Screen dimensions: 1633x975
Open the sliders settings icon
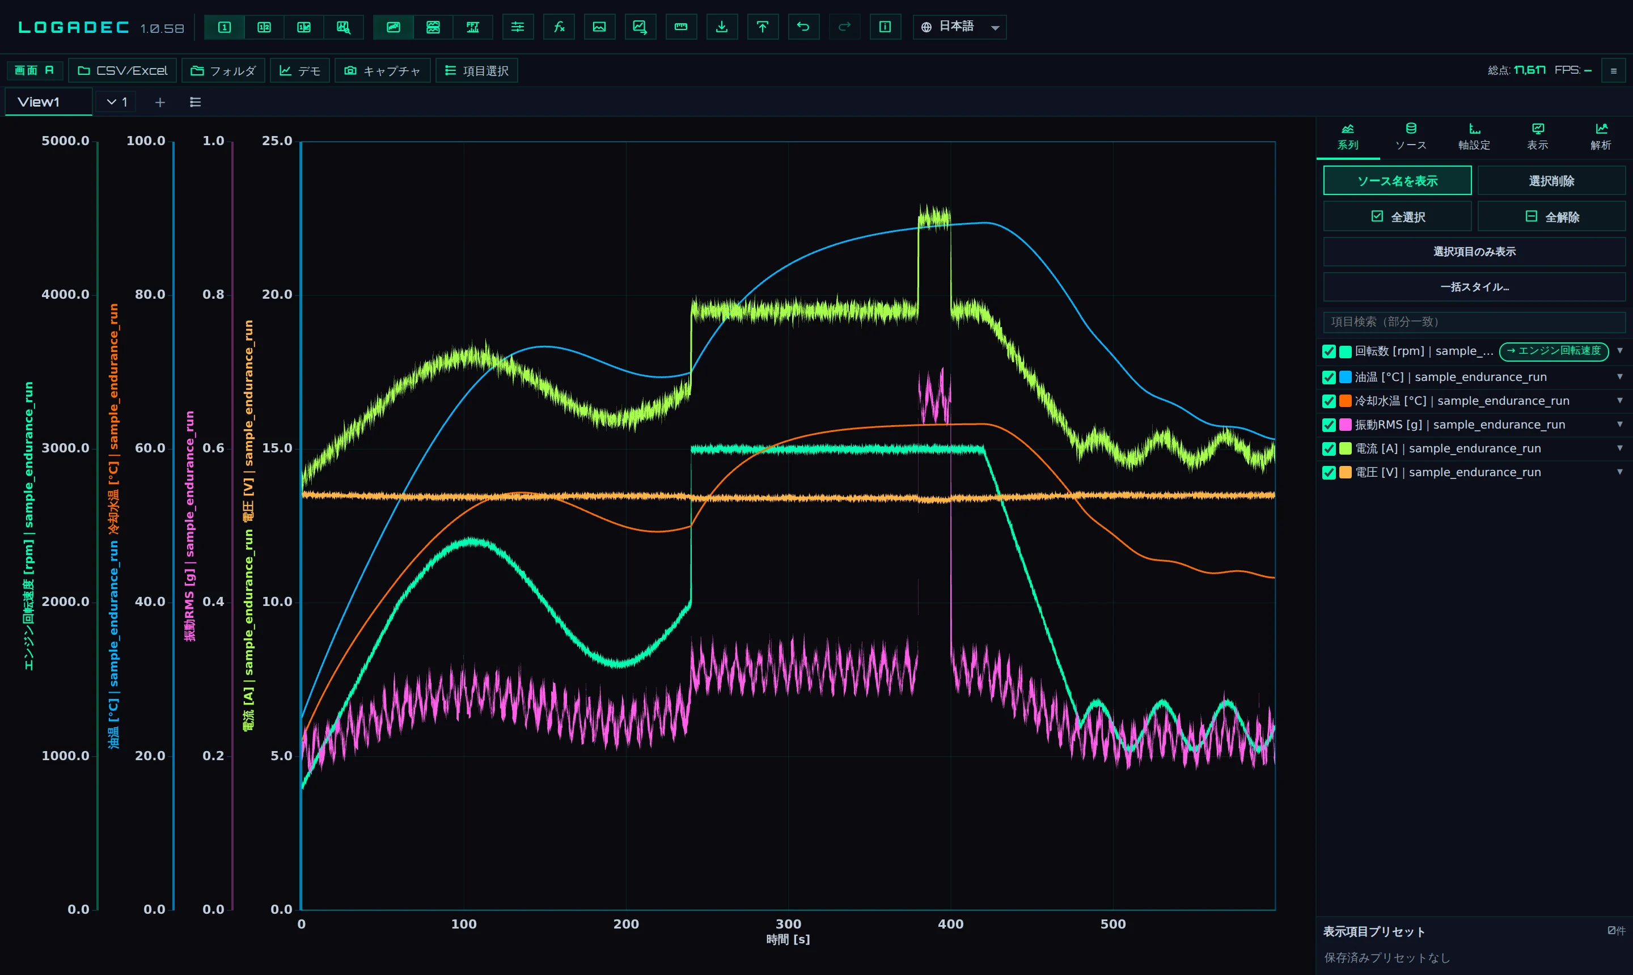click(x=518, y=27)
